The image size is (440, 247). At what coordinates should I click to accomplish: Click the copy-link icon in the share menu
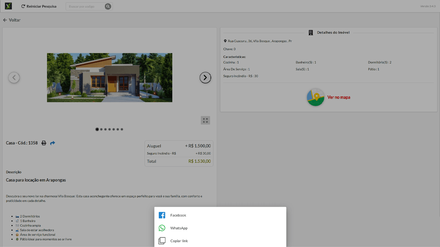tap(162, 241)
